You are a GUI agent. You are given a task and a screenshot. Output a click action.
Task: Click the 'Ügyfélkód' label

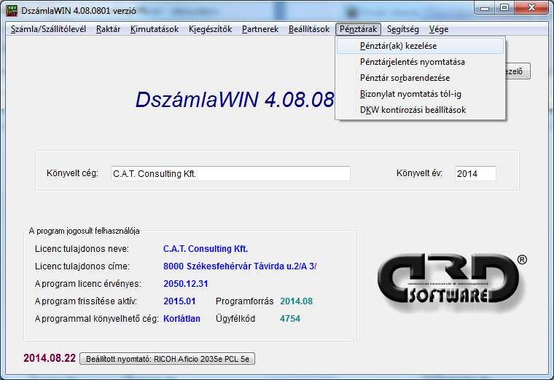[235, 319]
